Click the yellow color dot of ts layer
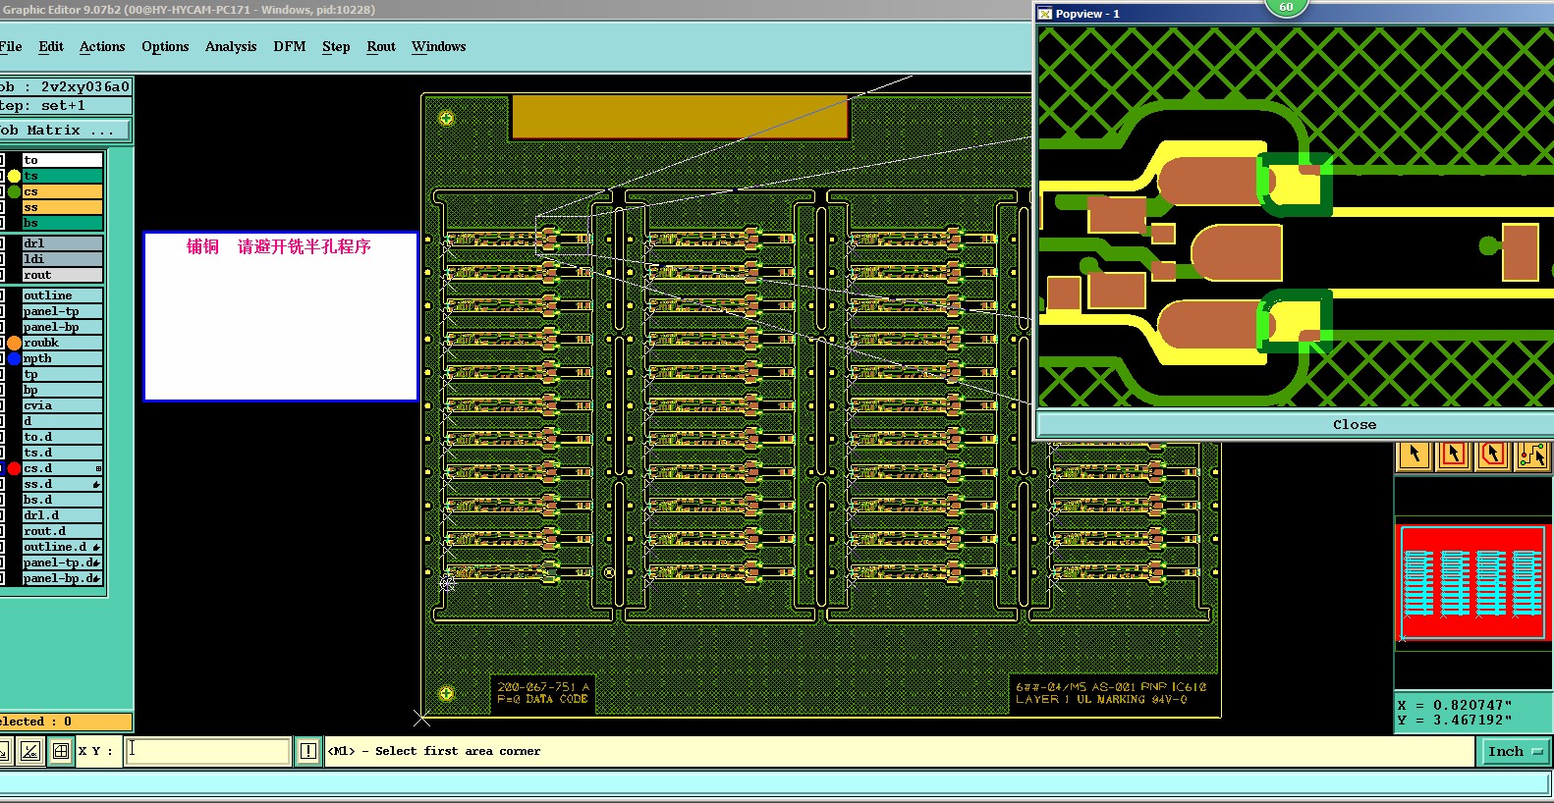Image resolution: width=1554 pixels, height=803 pixels. (x=14, y=176)
